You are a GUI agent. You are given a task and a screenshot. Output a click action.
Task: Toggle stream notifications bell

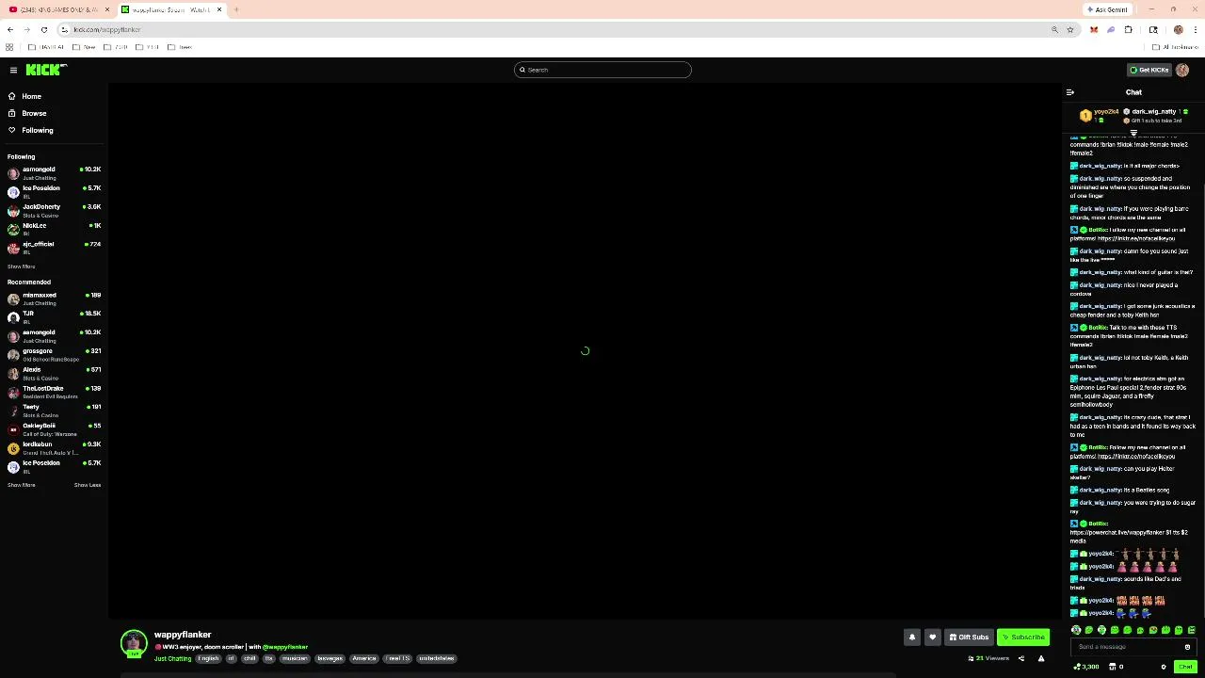click(911, 638)
